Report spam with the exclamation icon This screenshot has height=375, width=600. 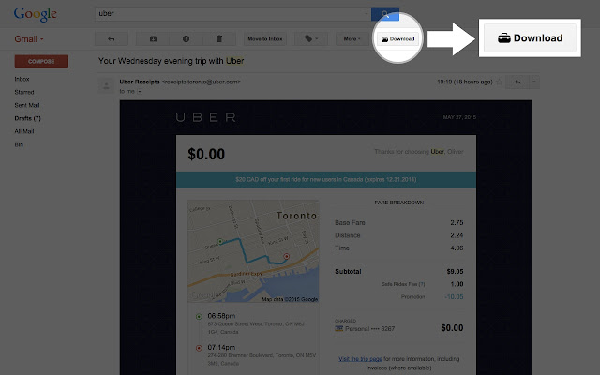coord(186,38)
